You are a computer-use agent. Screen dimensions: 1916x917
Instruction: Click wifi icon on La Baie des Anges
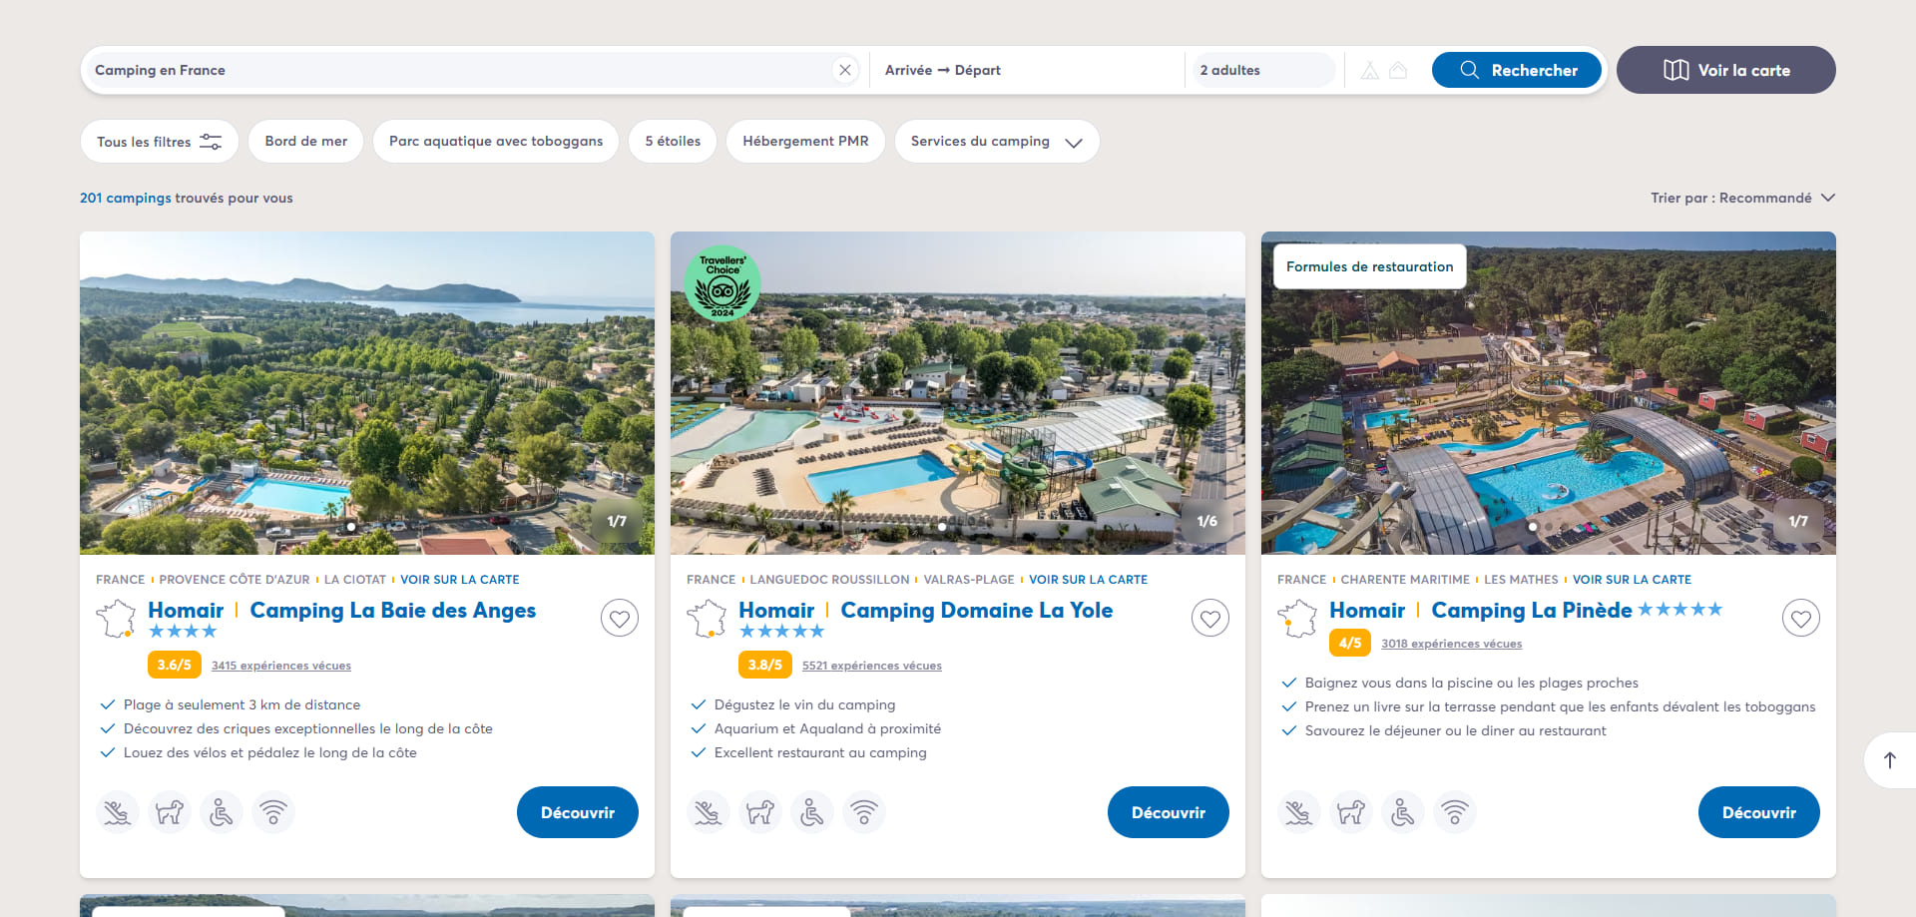click(273, 812)
